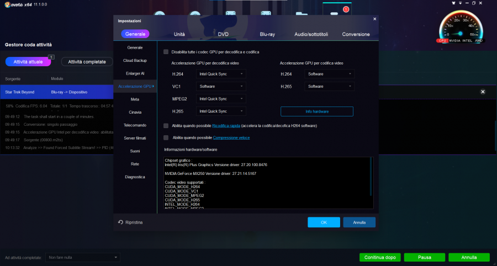
Task: Click the speed gauge dial
Action: pos(461,26)
